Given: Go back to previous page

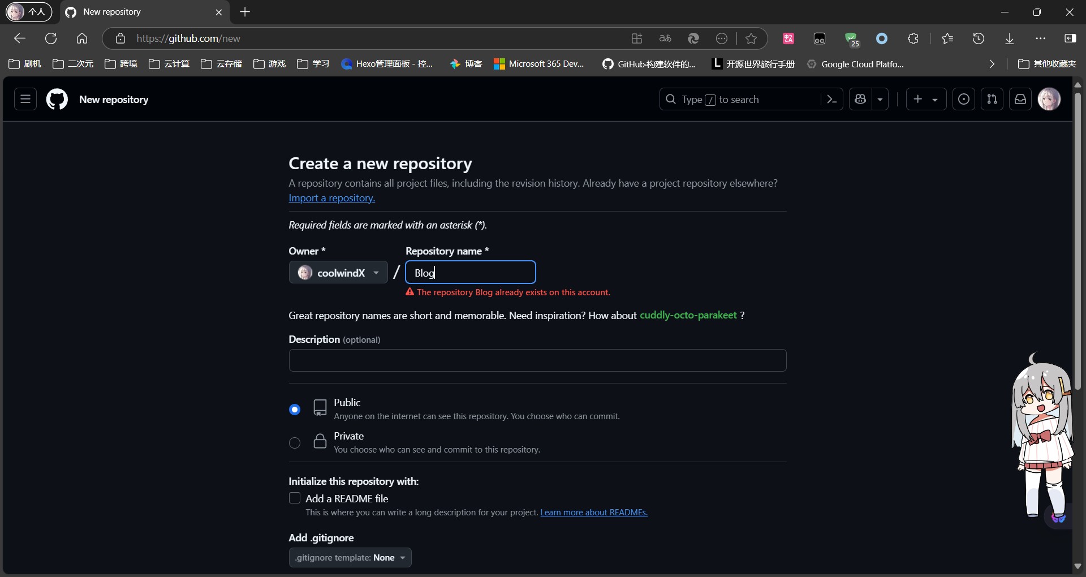Looking at the screenshot, I should pyautogui.click(x=20, y=38).
